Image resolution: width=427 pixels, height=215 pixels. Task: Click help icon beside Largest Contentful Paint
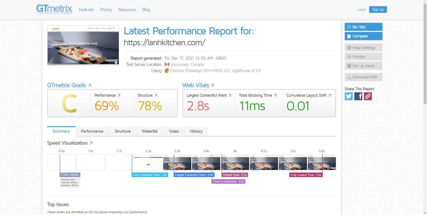(x=231, y=95)
